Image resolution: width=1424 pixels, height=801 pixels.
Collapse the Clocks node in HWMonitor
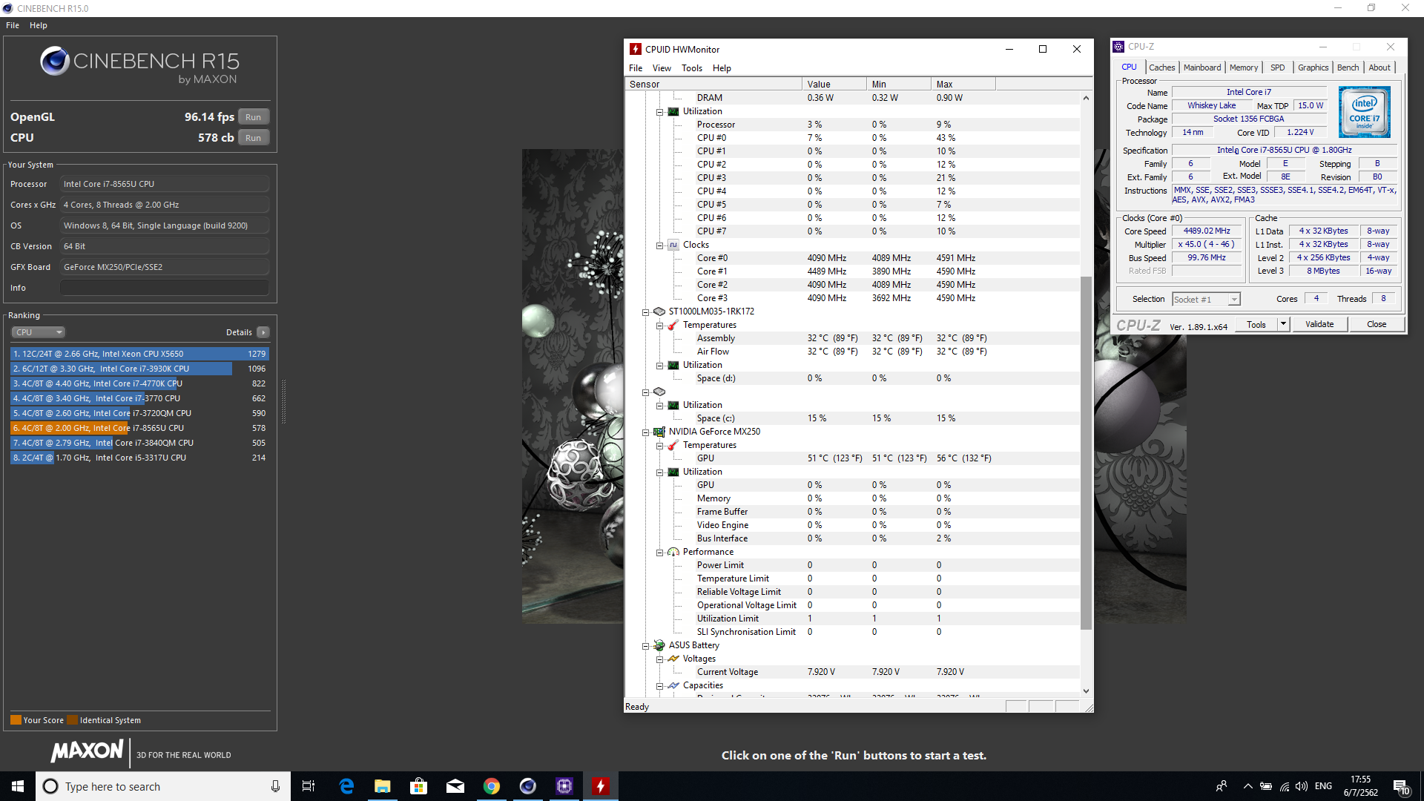click(x=659, y=245)
